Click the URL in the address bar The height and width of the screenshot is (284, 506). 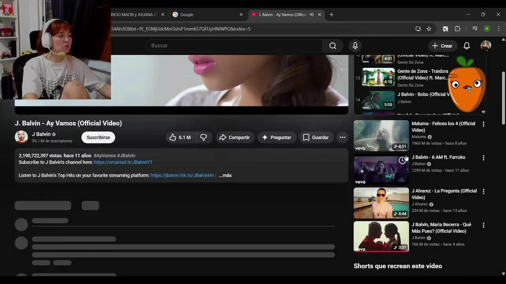click(x=181, y=29)
